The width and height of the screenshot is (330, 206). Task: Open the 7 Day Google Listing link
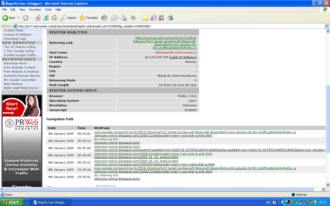click(x=19, y=51)
